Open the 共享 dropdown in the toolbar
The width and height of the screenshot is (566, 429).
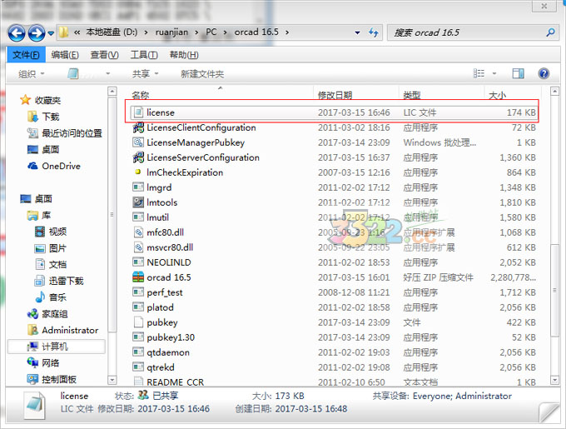pos(145,74)
